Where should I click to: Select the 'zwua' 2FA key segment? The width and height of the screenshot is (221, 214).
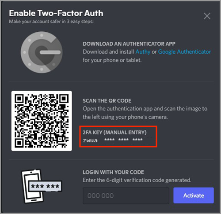click(x=90, y=140)
